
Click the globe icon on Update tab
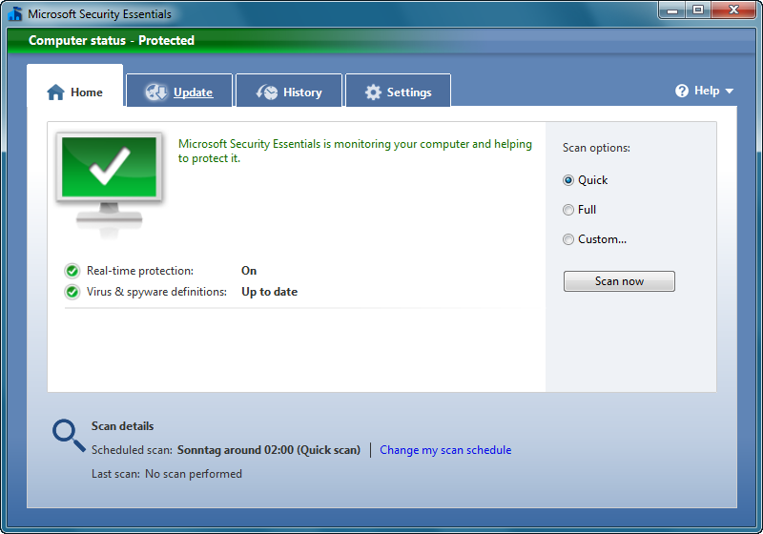pos(155,92)
